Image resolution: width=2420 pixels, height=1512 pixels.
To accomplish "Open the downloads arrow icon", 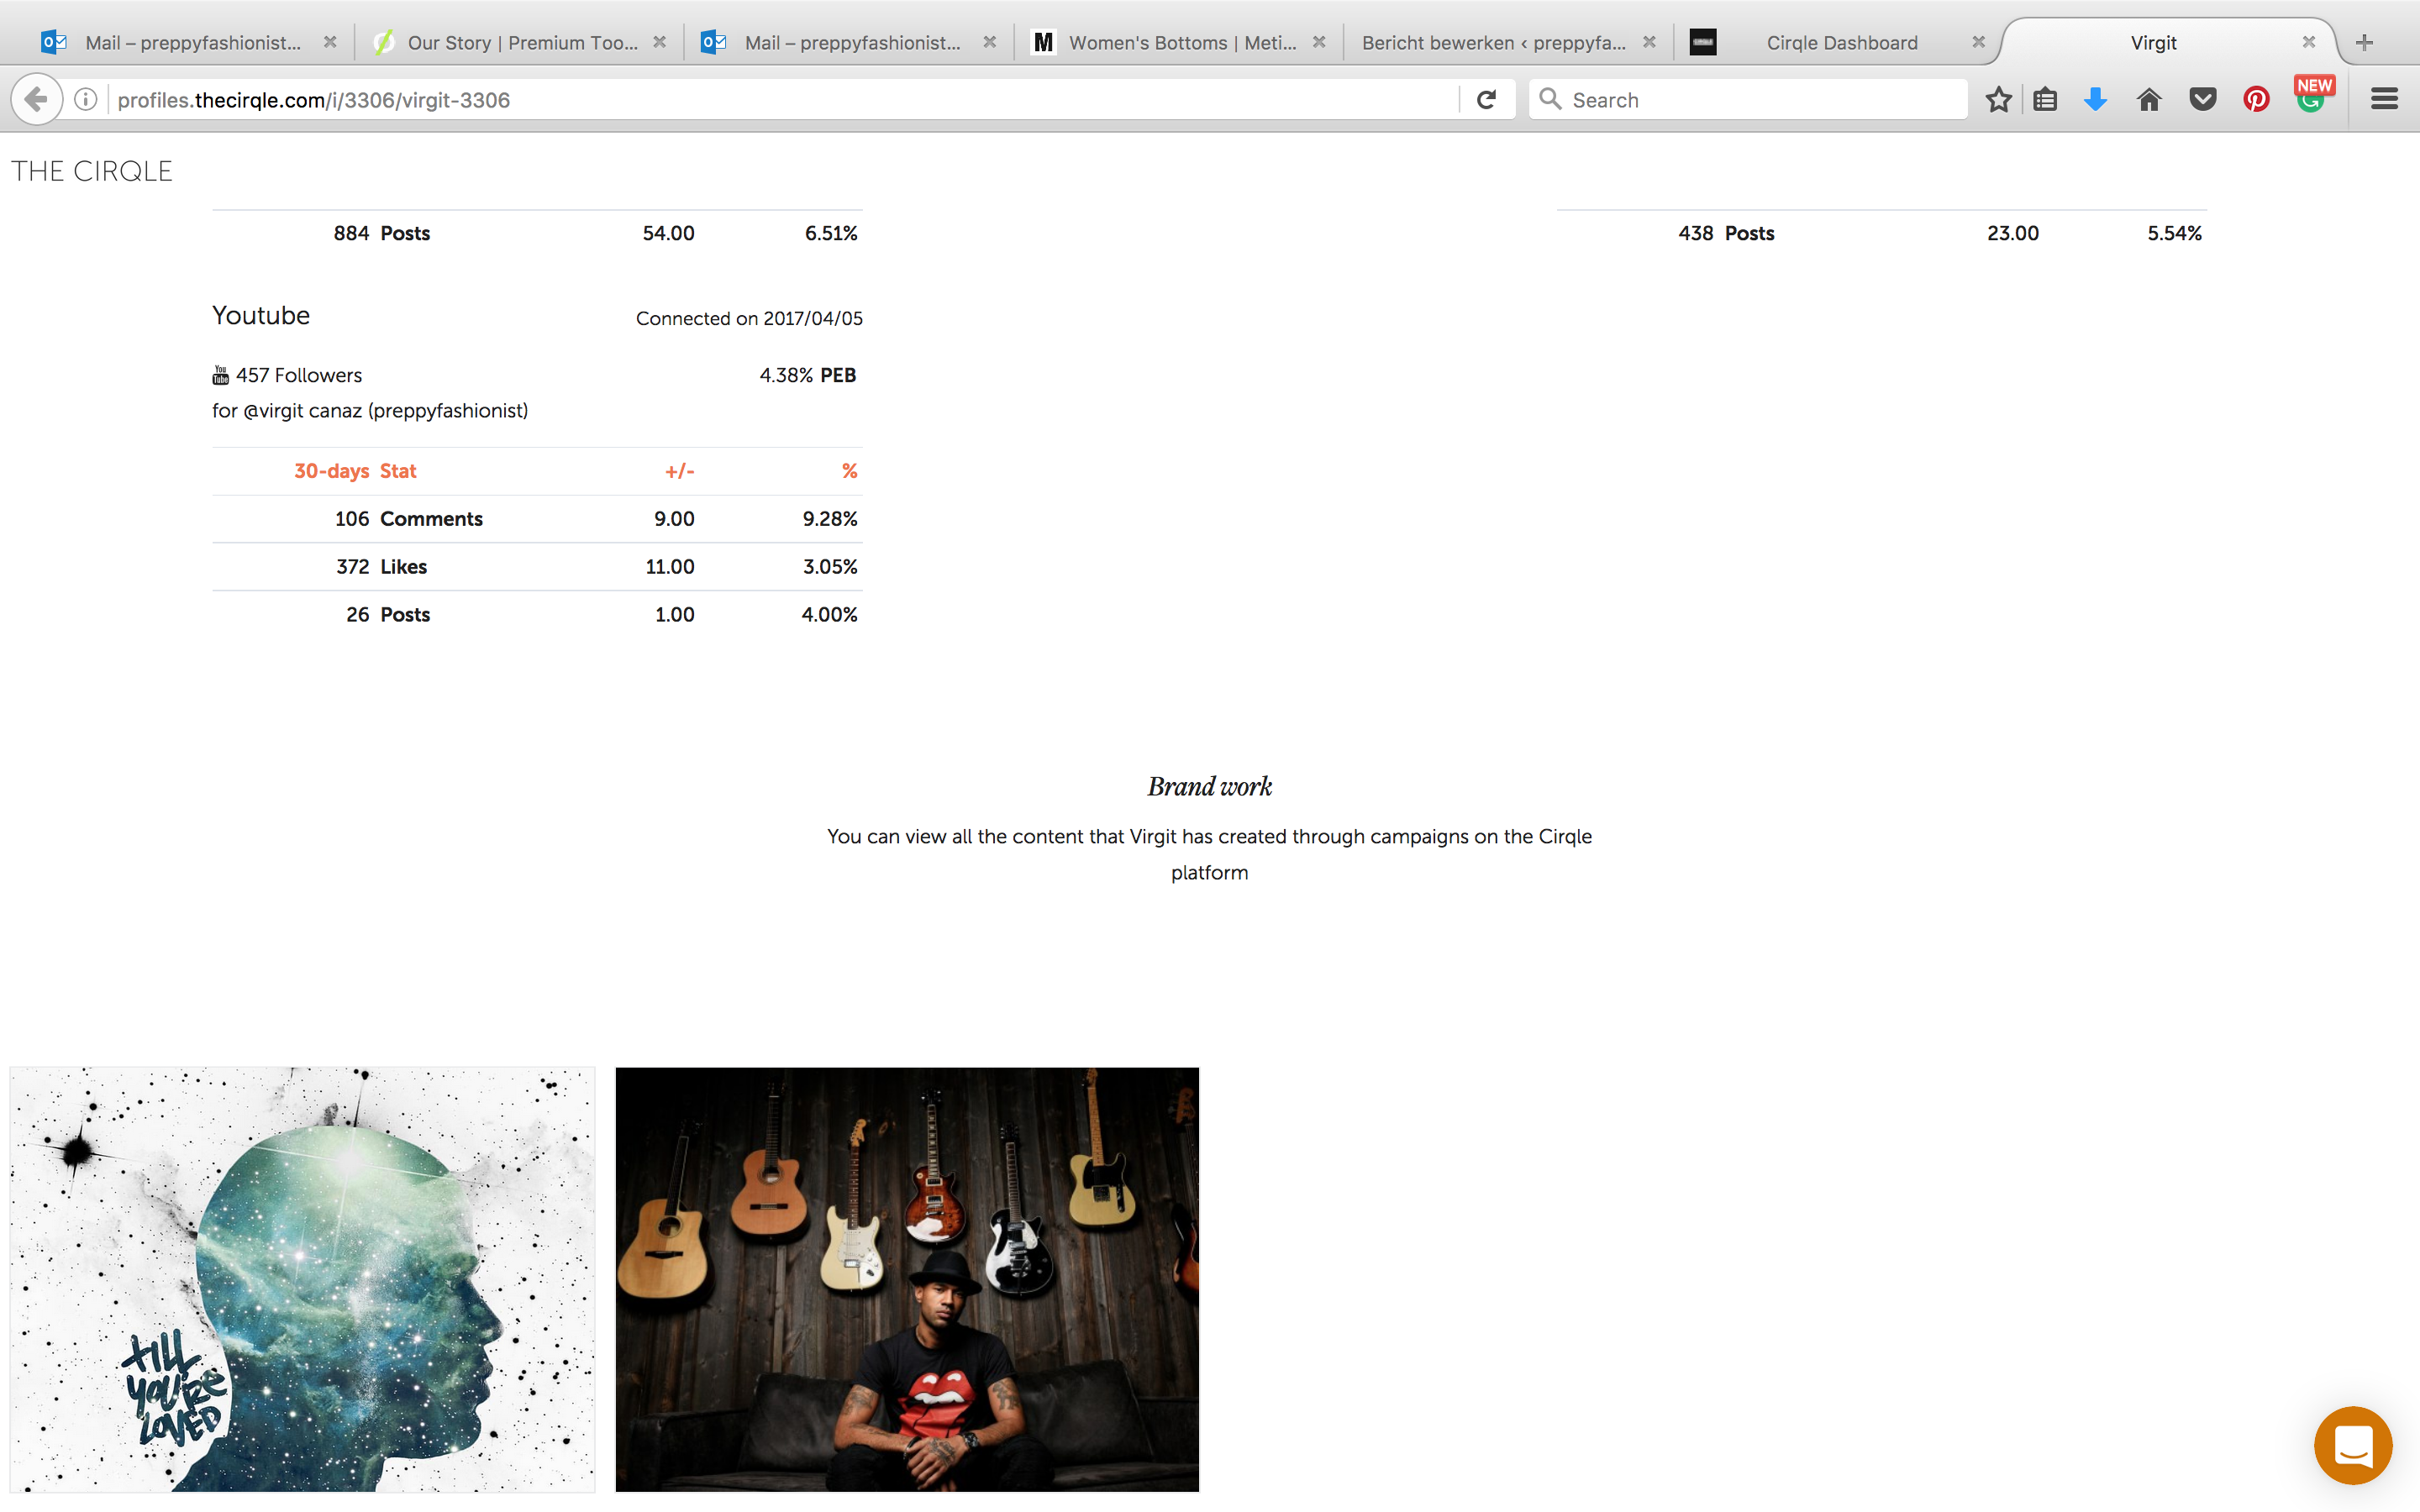I will click(2095, 99).
